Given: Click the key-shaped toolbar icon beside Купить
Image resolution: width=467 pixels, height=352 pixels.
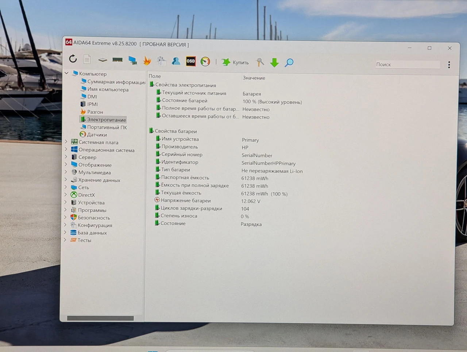Looking at the screenshot, I should (x=260, y=62).
